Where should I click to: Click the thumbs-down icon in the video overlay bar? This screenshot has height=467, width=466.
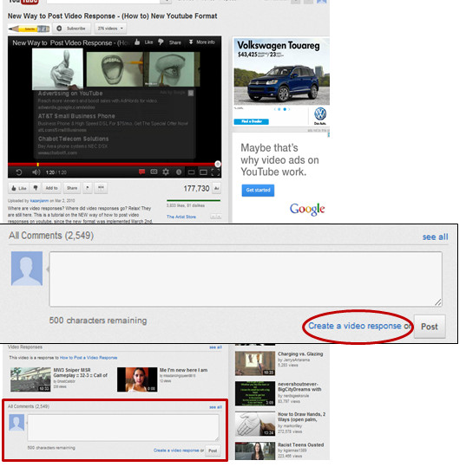click(x=161, y=42)
